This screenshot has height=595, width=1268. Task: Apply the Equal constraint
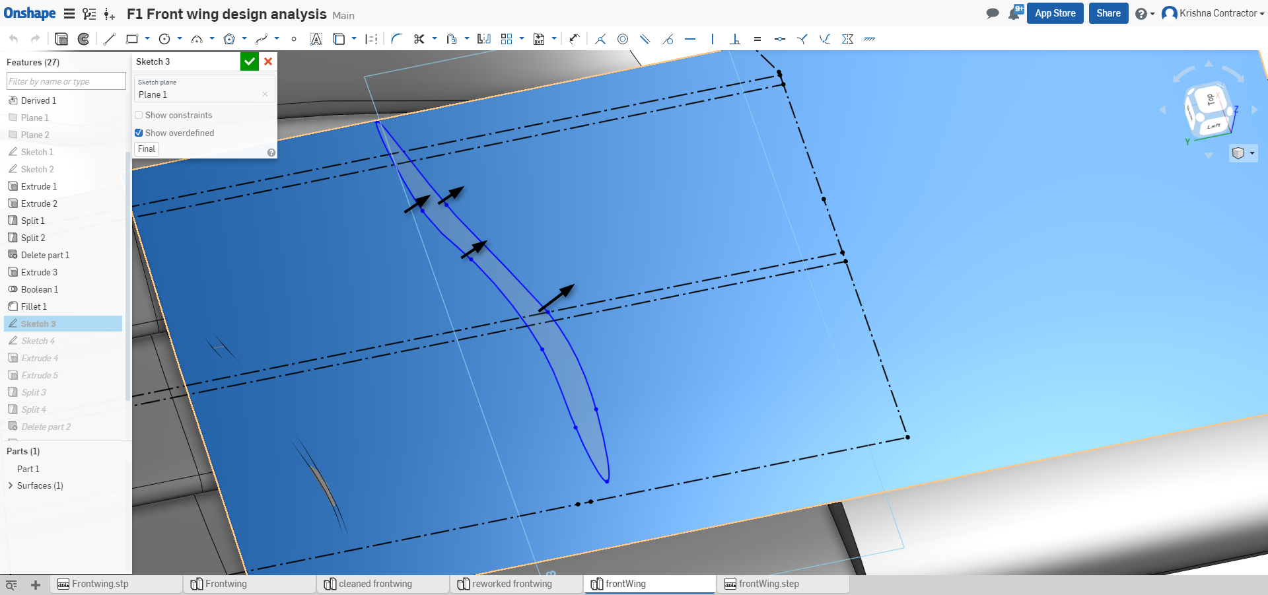[x=757, y=39]
